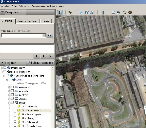Check the XKart checkbox

pos(10,79)
